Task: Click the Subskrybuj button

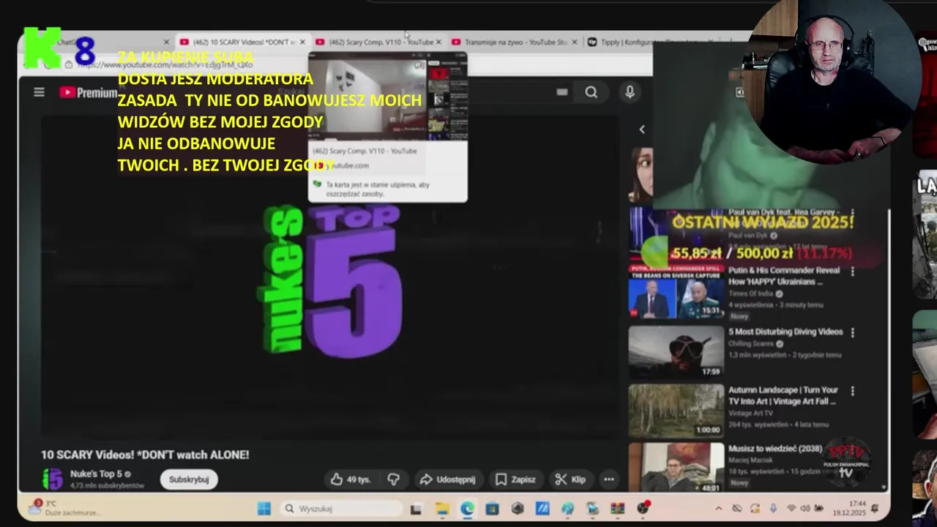Action: (189, 479)
